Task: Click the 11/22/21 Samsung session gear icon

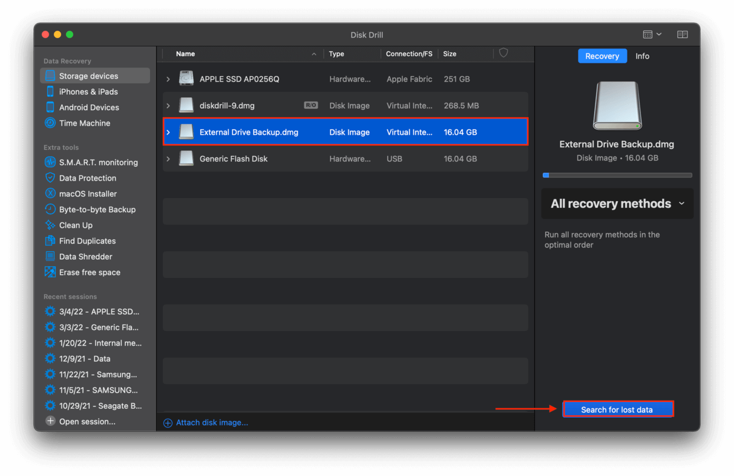Action: (50, 375)
